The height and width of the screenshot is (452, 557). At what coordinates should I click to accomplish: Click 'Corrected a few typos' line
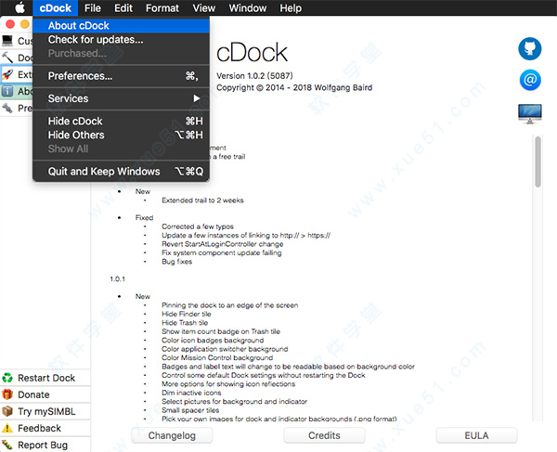pyautogui.click(x=198, y=226)
